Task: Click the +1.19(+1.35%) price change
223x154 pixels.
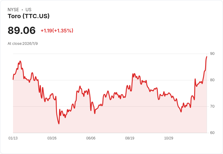Action: [57, 31]
